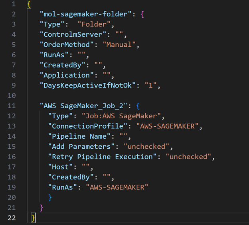Viewport: 249px width, 225px height.
Task: Click the blue closing brace on line 20
Action: click(x=50, y=197)
